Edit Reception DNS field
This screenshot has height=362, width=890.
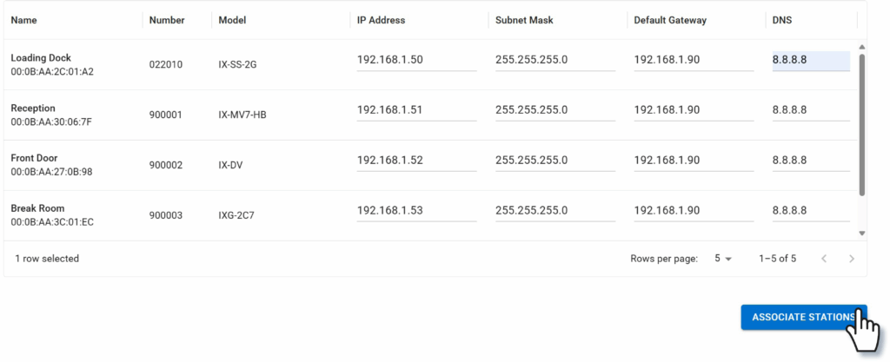point(810,110)
